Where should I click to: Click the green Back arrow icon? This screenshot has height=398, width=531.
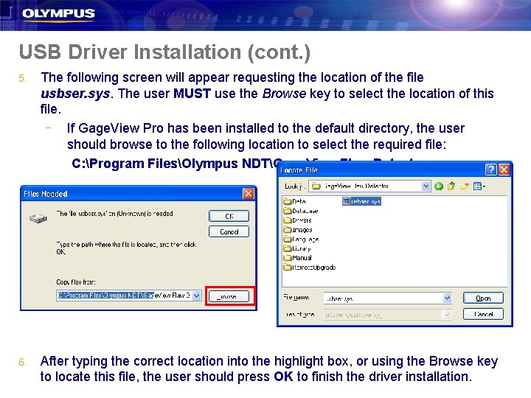[x=439, y=186]
